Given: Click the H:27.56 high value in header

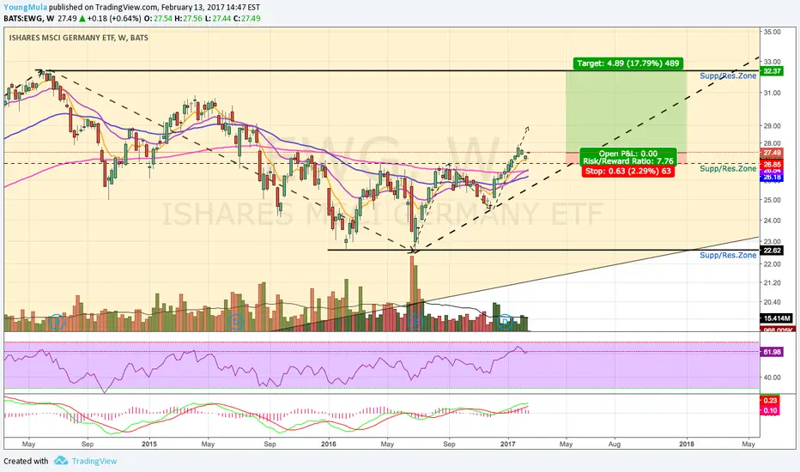Looking at the screenshot, I should point(188,18).
